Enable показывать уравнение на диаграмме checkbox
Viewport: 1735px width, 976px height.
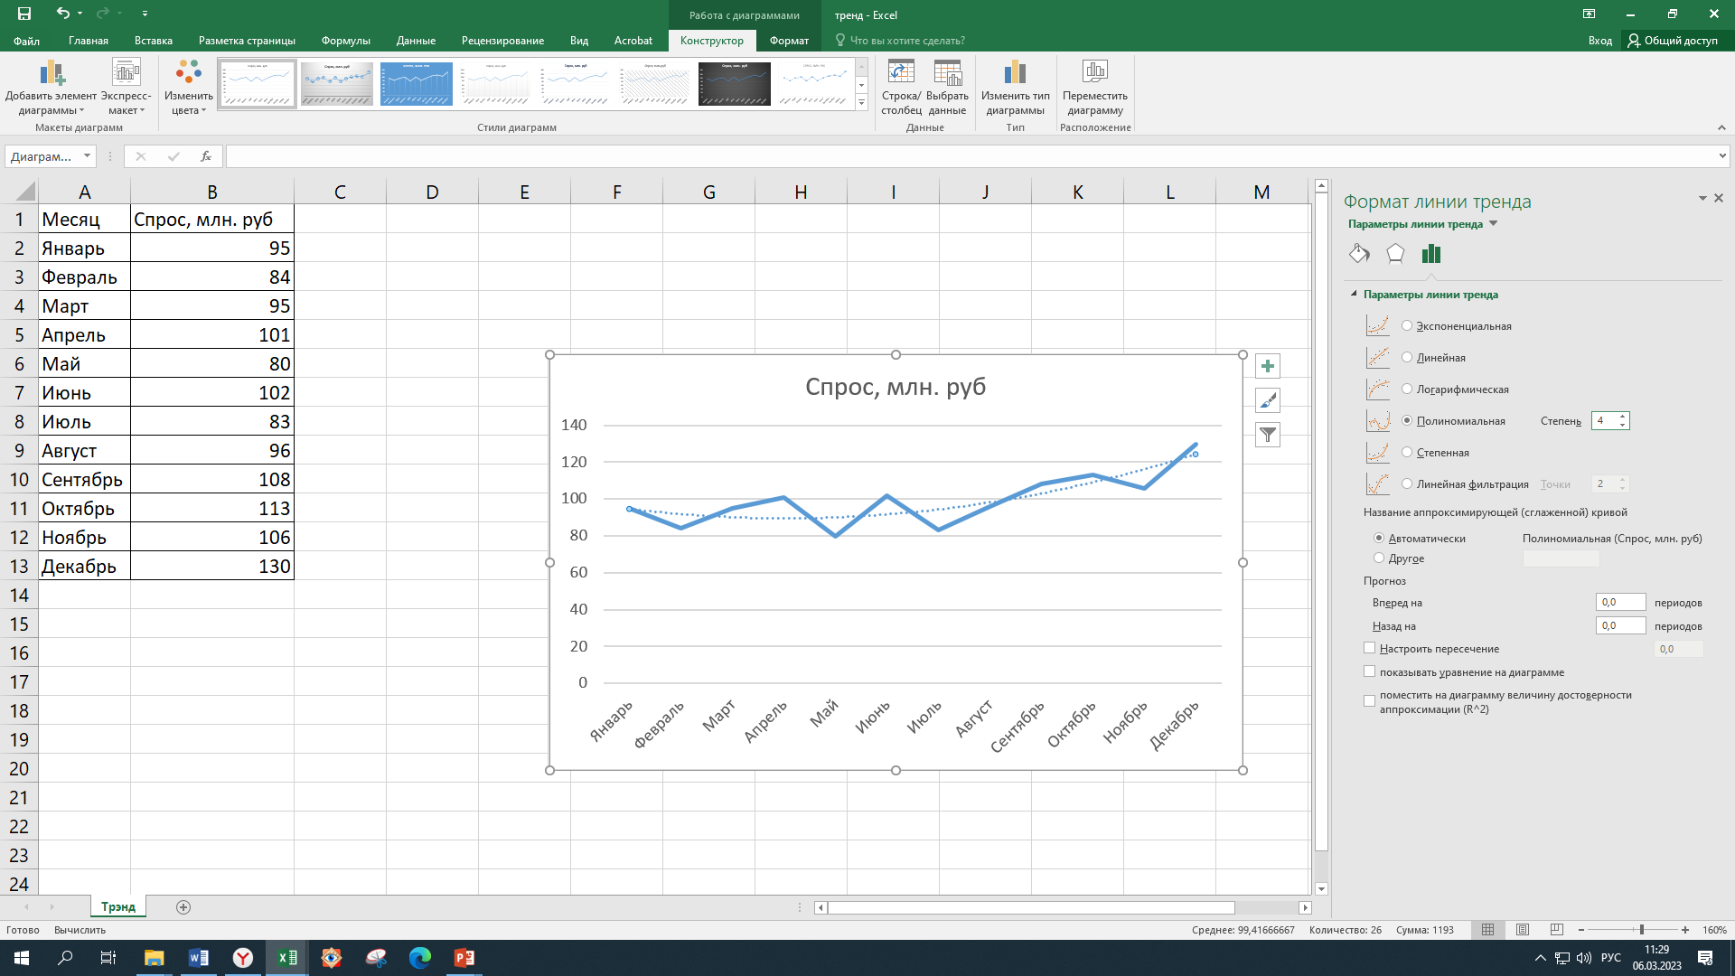(x=1370, y=671)
